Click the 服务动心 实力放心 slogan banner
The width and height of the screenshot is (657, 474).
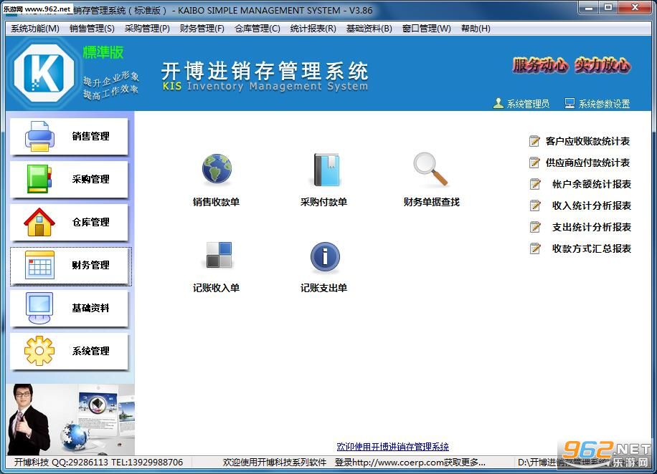pyautogui.click(x=572, y=65)
